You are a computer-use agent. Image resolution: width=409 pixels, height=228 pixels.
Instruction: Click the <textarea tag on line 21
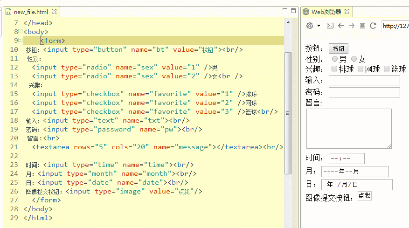[x=51, y=147]
